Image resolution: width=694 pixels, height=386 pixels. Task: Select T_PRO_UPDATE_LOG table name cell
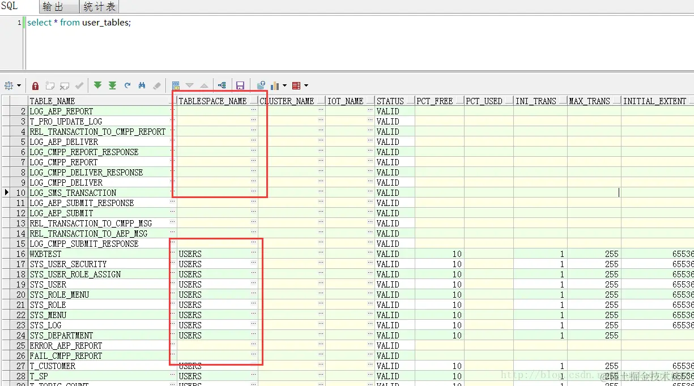pyautogui.click(x=103, y=121)
